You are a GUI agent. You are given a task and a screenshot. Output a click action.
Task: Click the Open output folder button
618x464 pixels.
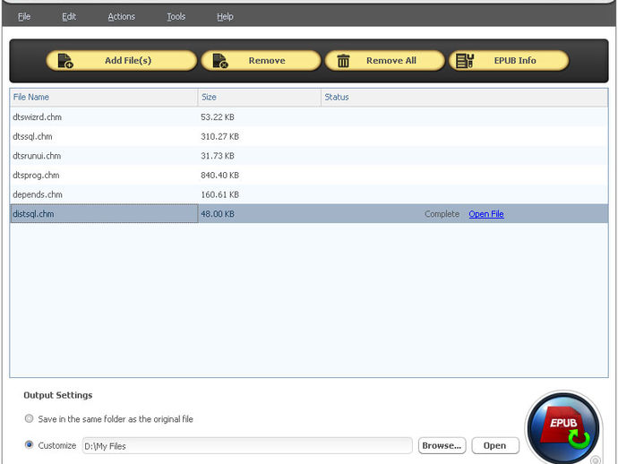(495, 445)
